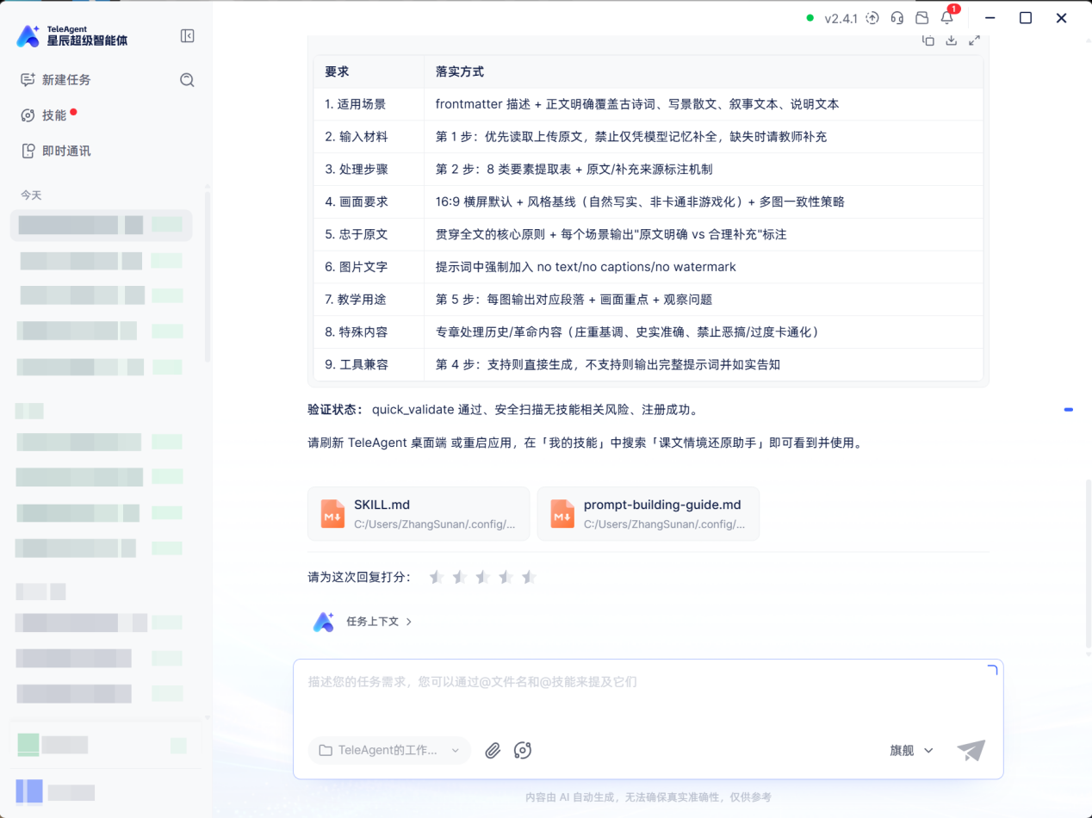Open the prompt-building-guide.md attachment
The height and width of the screenshot is (818, 1092).
pos(648,514)
